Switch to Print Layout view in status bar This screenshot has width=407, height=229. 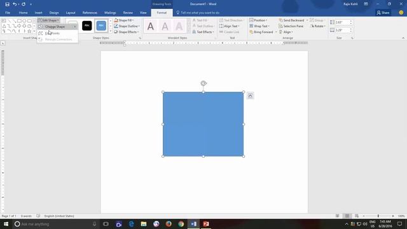click(x=347, y=216)
